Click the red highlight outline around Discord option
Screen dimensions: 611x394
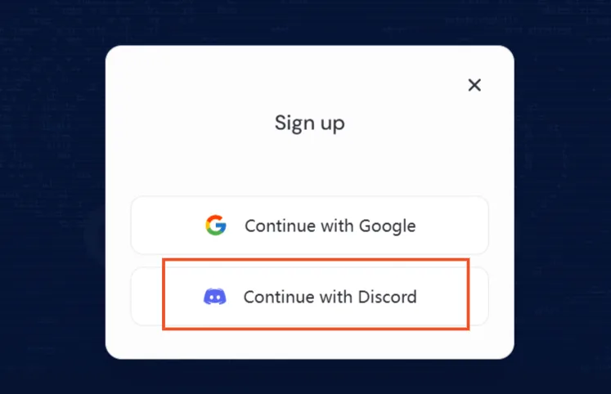(316, 259)
